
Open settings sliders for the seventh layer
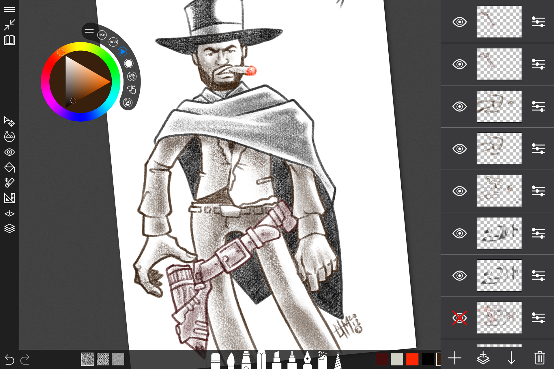click(x=538, y=276)
